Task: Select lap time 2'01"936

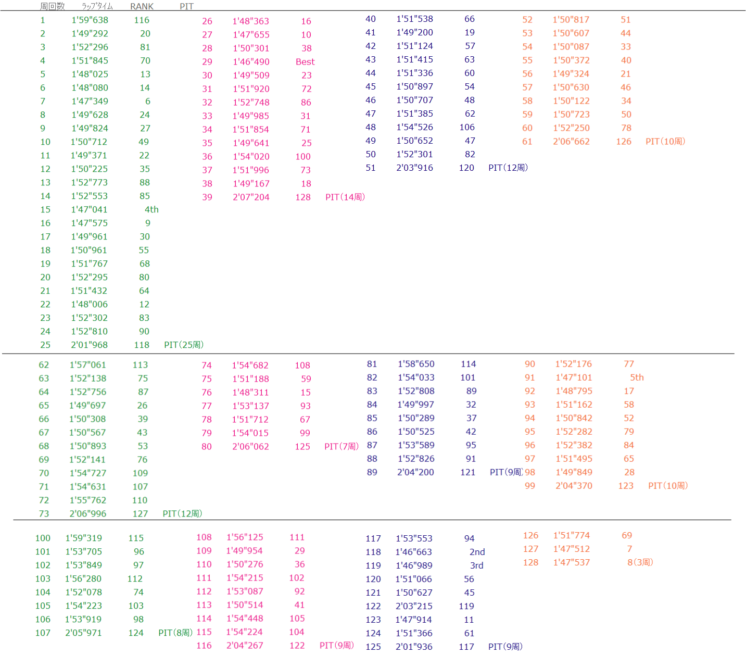Action: point(414,646)
